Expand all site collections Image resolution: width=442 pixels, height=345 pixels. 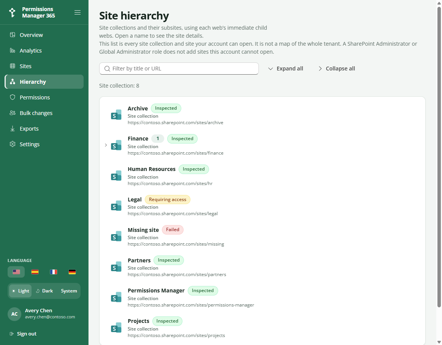click(x=285, y=69)
